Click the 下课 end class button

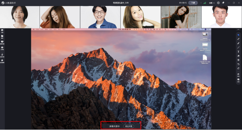(x=193, y=3)
